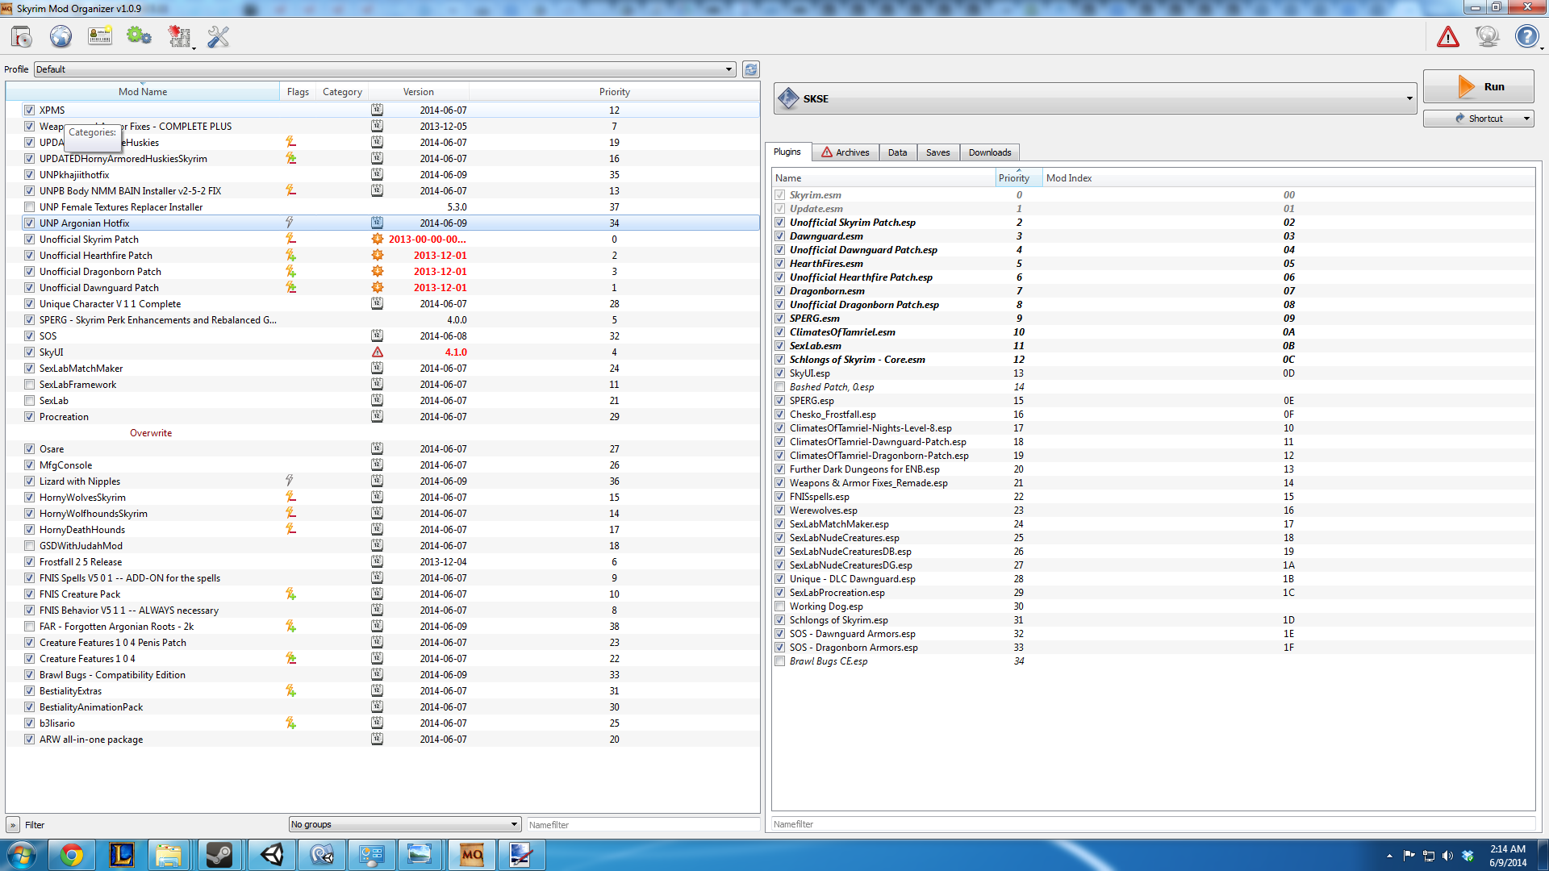The width and height of the screenshot is (1549, 871).
Task: Switch to the Downloads tab
Action: tap(989, 152)
